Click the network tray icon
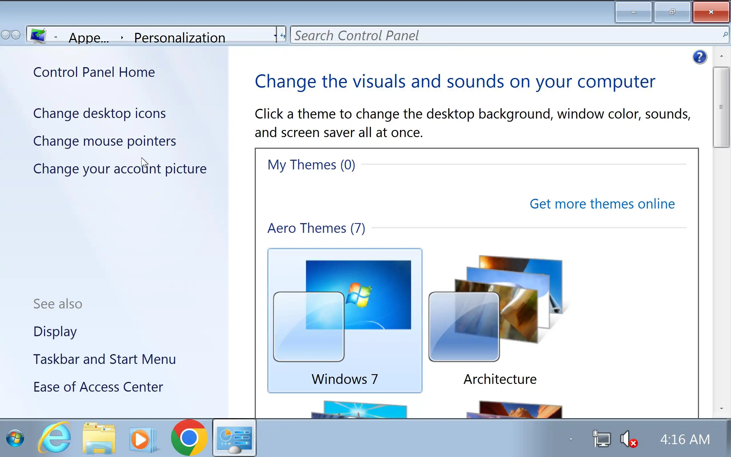This screenshot has width=731, height=457. tap(602, 439)
